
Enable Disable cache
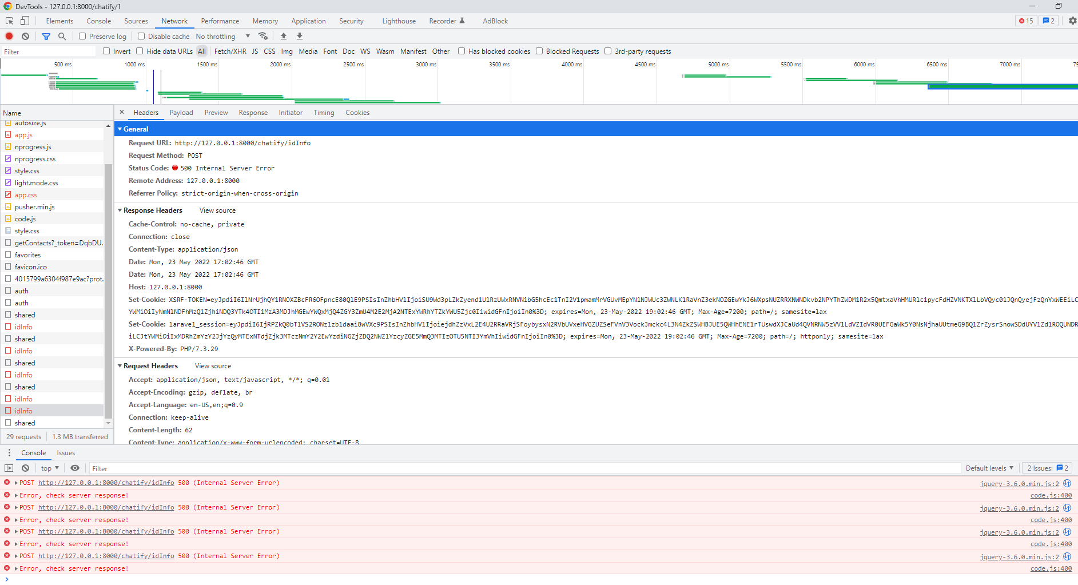(141, 36)
